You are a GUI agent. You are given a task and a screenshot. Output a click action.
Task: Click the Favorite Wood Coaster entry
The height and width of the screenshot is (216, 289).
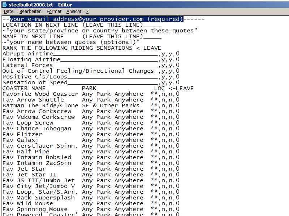[40, 94]
